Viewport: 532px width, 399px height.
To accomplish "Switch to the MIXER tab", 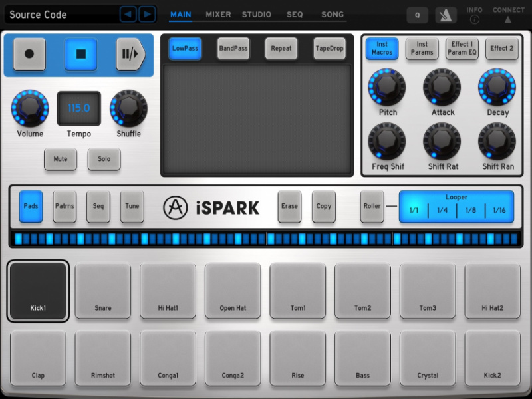I will (x=218, y=14).
